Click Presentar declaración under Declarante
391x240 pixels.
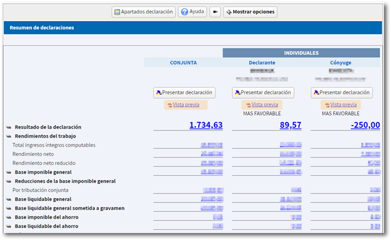(263, 92)
